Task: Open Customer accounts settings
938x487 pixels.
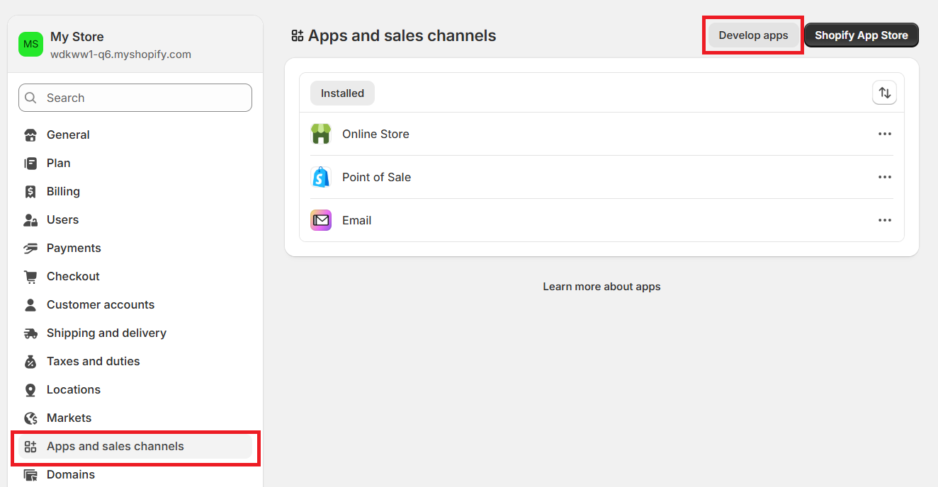Action: (x=100, y=304)
